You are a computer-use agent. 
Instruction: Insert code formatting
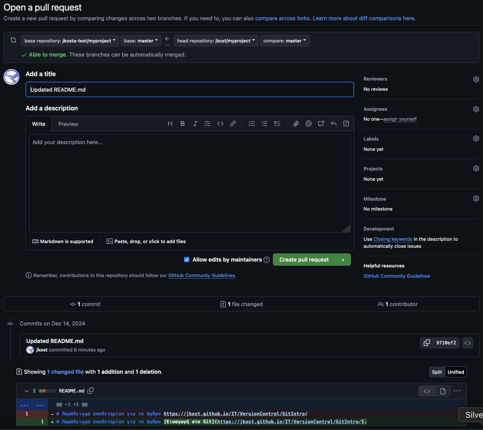[x=220, y=124]
